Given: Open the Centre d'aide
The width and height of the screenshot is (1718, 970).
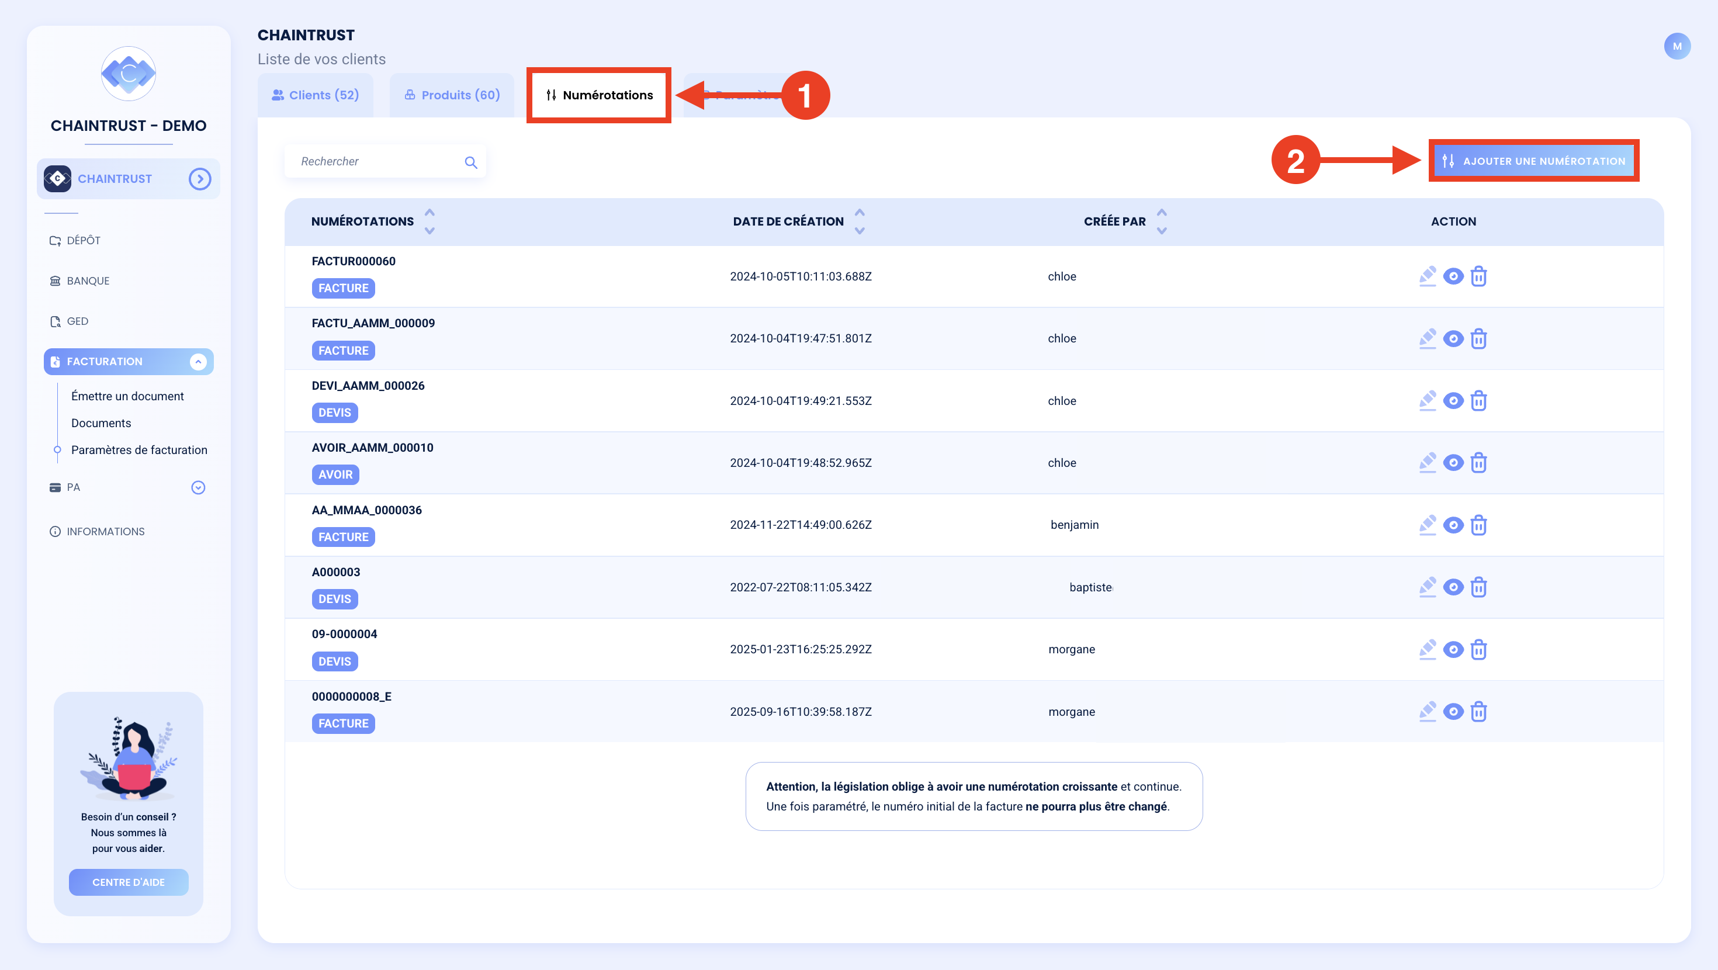Looking at the screenshot, I should [129, 882].
